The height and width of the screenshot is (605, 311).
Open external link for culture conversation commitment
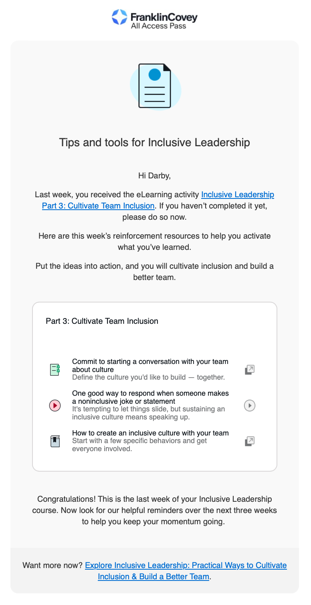(x=250, y=370)
